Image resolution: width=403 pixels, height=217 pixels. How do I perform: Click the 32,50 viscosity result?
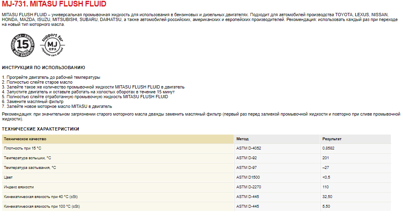pos(356,197)
